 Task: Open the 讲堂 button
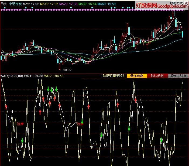(x=183, y=76)
